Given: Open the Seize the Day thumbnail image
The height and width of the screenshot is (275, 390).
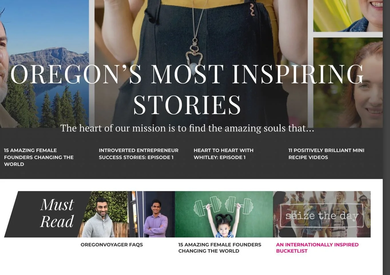Looking at the screenshot, I should tap(322, 214).
